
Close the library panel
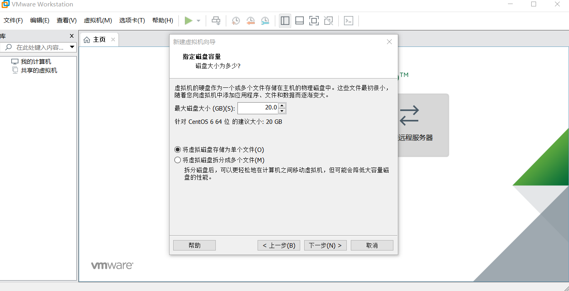(72, 36)
